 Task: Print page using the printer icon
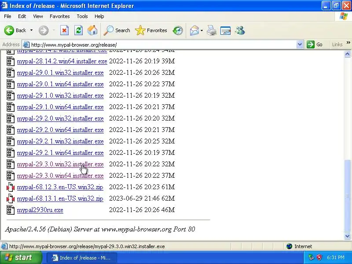click(212, 30)
